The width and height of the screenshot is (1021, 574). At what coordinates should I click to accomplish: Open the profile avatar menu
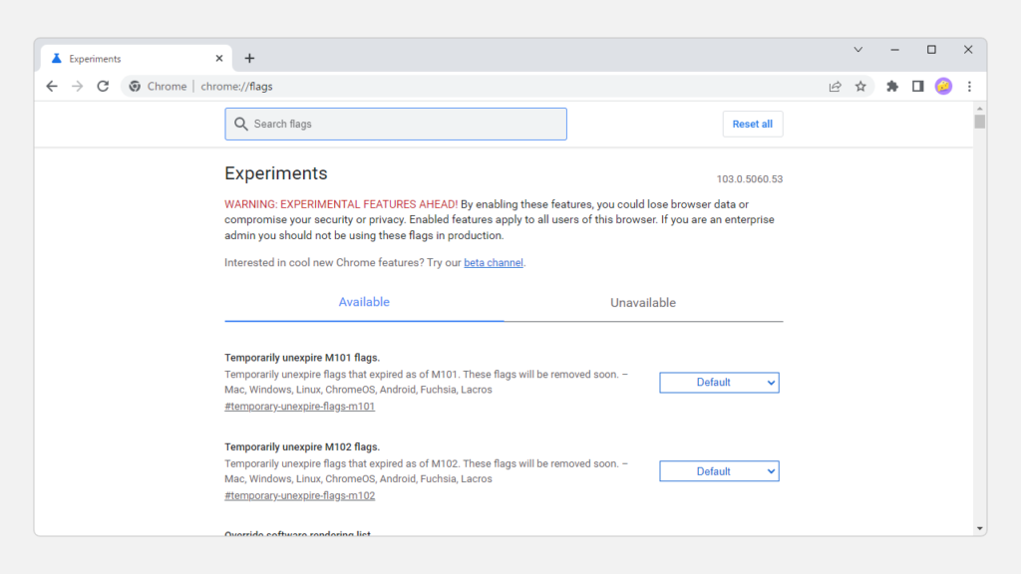click(x=943, y=87)
